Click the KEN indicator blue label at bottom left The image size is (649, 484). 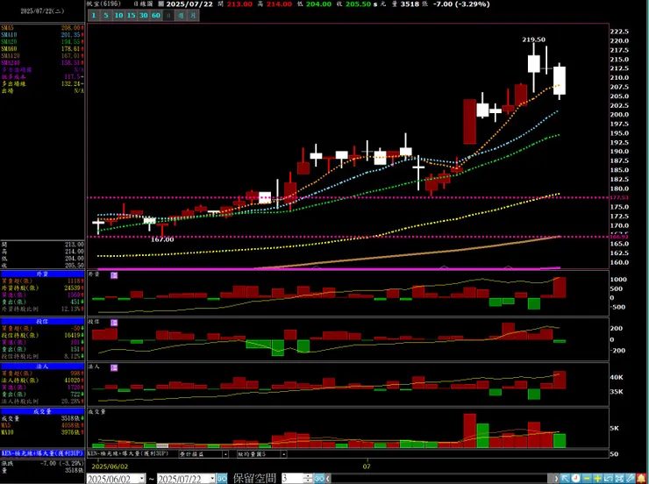(x=42, y=453)
